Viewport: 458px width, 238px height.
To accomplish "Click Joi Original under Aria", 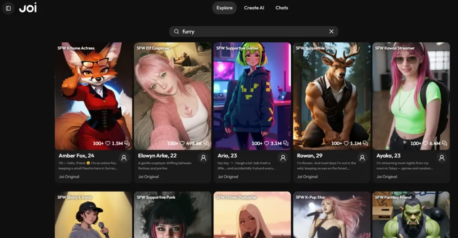I will coord(228,177).
